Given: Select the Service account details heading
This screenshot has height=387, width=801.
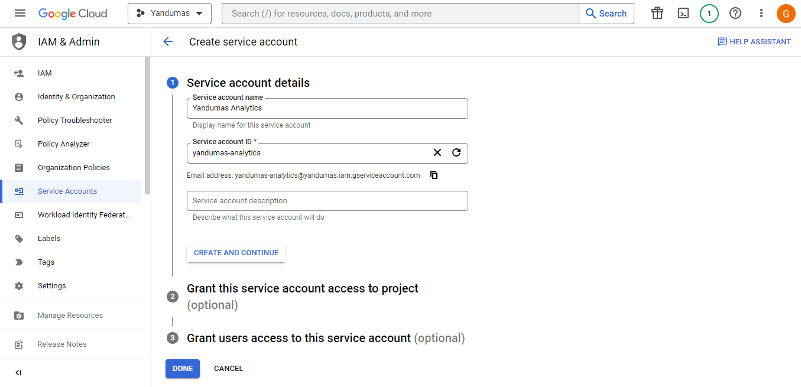Looking at the screenshot, I should [248, 83].
